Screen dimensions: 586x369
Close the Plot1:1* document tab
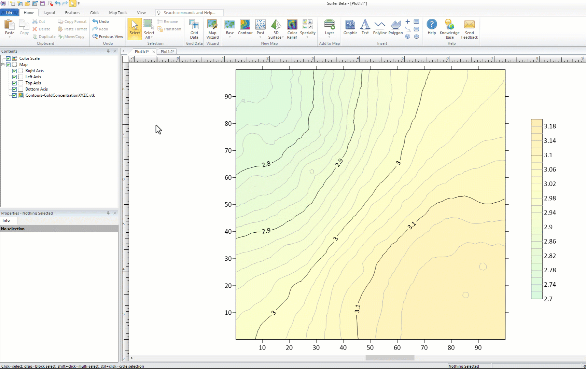click(154, 52)
